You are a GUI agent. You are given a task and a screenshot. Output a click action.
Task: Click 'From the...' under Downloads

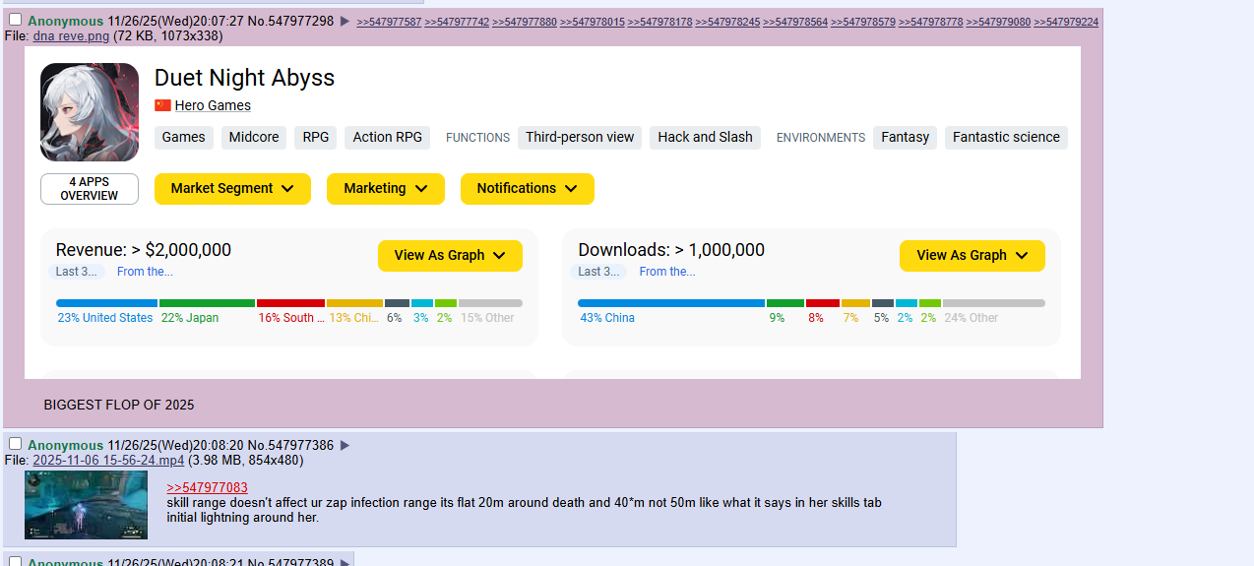[x=667, y=272]
